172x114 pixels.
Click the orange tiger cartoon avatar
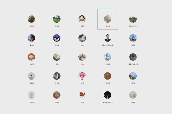coord(82,95)
